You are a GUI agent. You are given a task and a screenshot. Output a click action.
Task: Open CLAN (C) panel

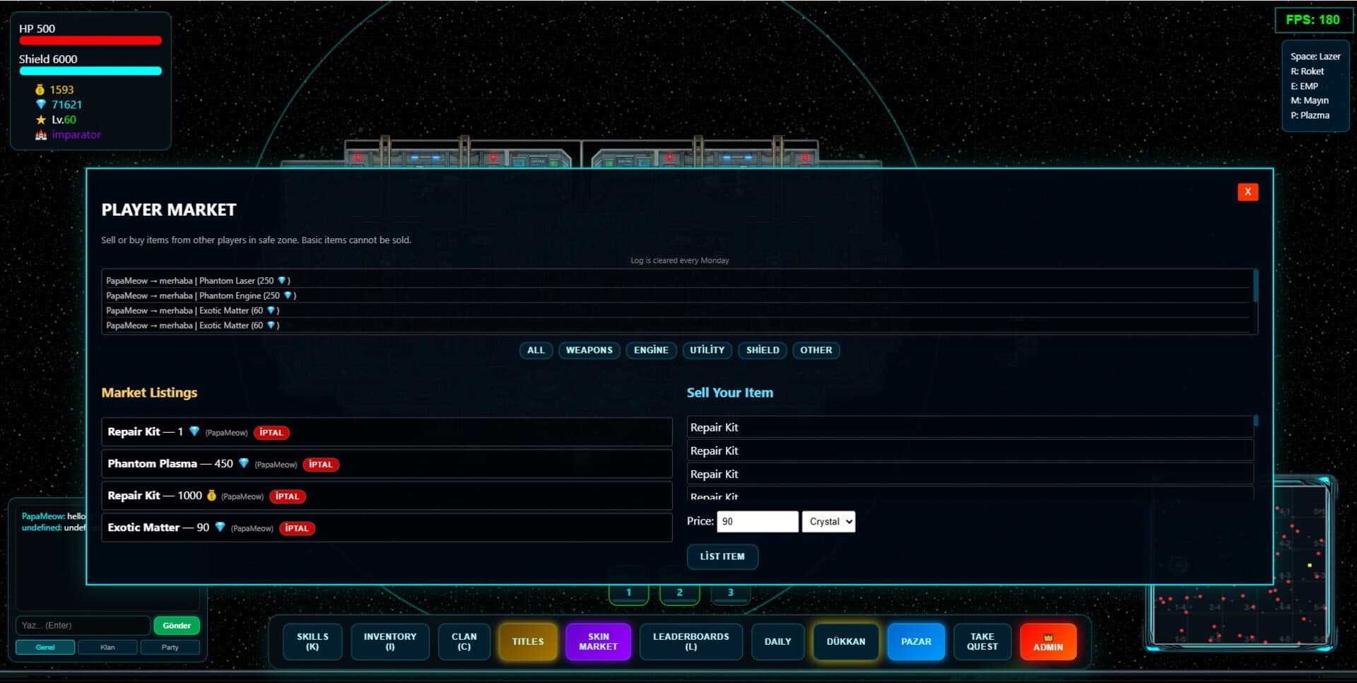(464, 641)
